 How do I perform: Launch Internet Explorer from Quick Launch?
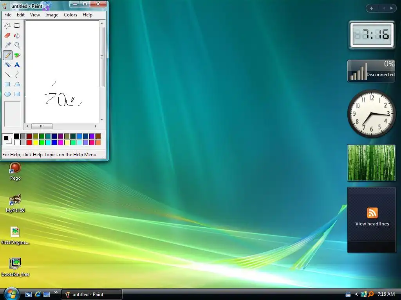pyautogui.click(x=38, y=294)
